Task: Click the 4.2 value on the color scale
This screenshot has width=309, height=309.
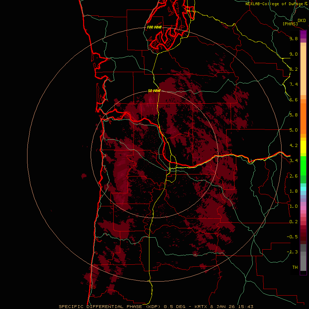Action: [x=294, y=146]
